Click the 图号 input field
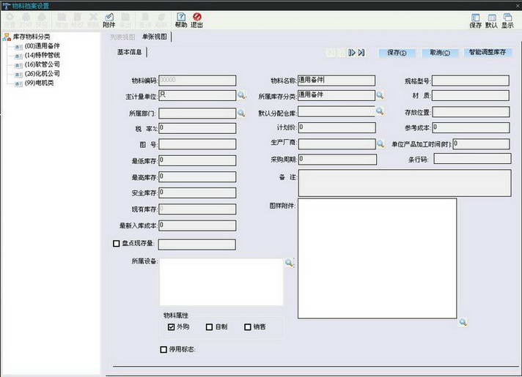Image resolution: width=522 pixels, height=377 pixels. (x=197, y=144)
